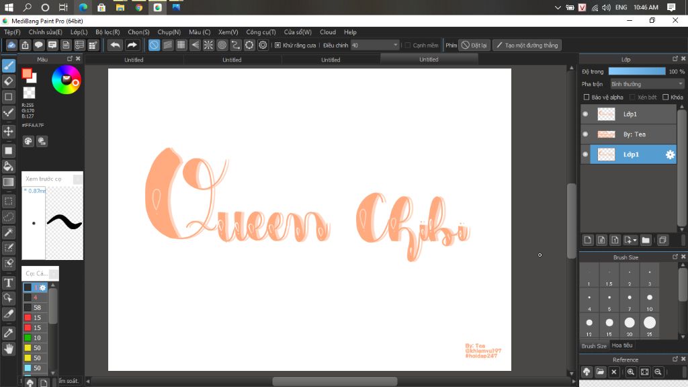
Task: Select the Bucket fill tool
Action: [8, 167]
